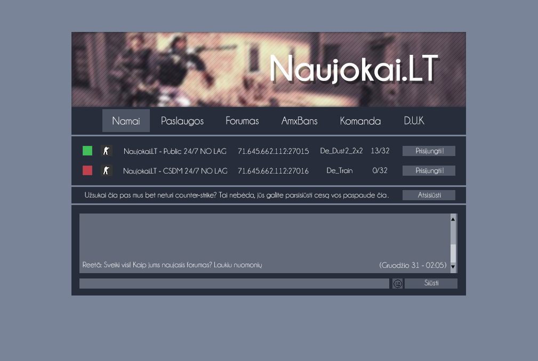
Task: Open the D.U.K page
Action: point(414,121)
